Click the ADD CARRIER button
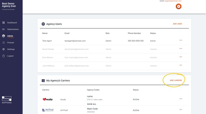206x114 pixels. tap(176, 80)
